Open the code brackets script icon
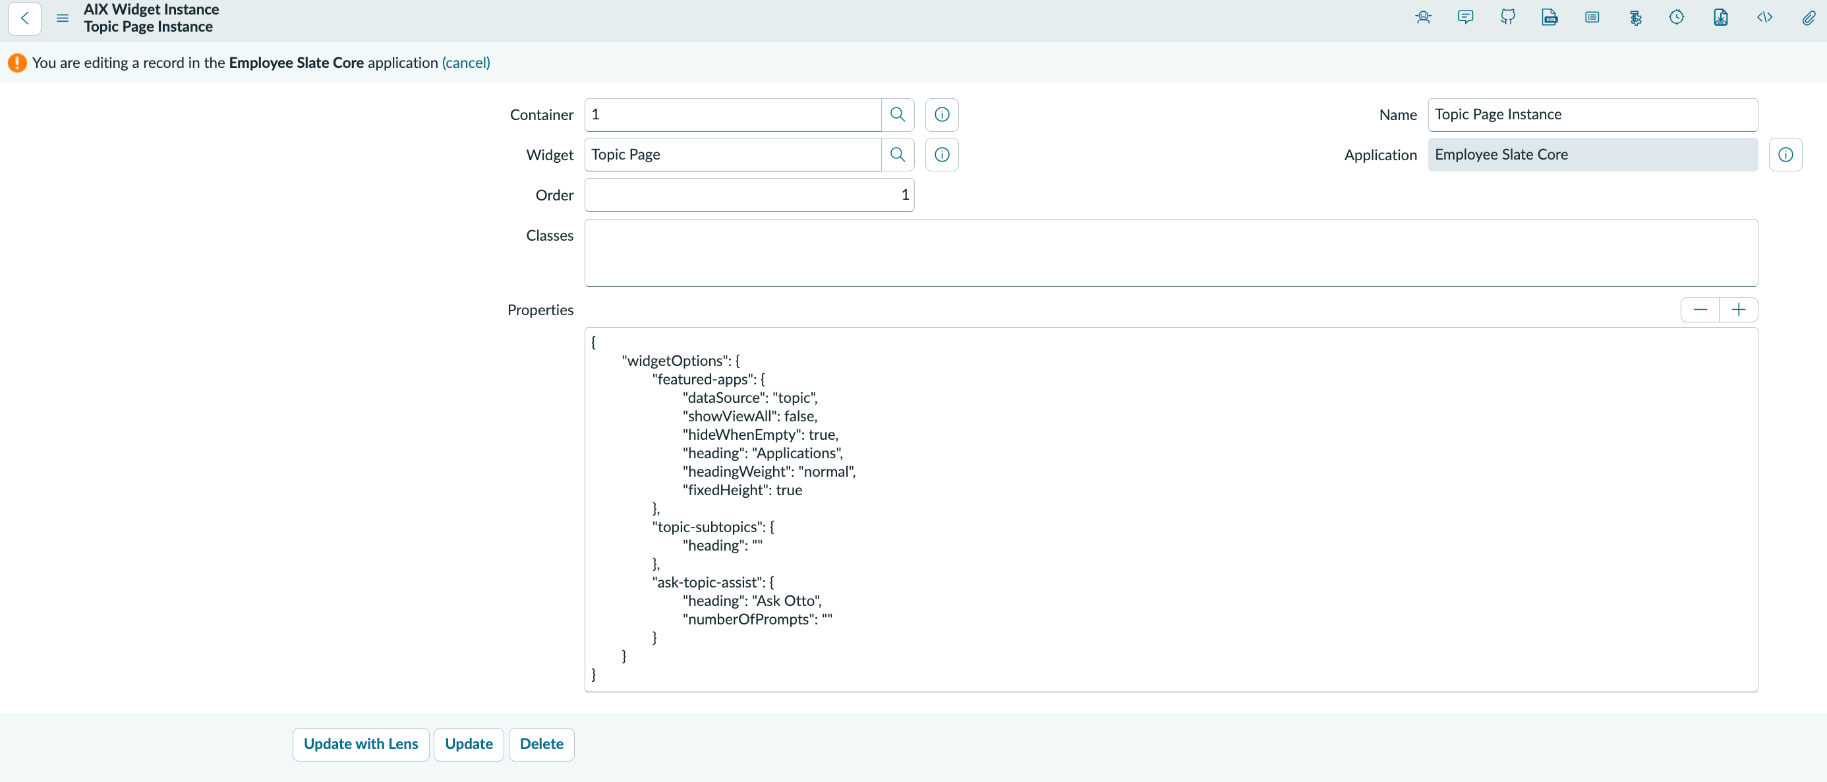The image size is (1827, 782). tap(1764, 18)
